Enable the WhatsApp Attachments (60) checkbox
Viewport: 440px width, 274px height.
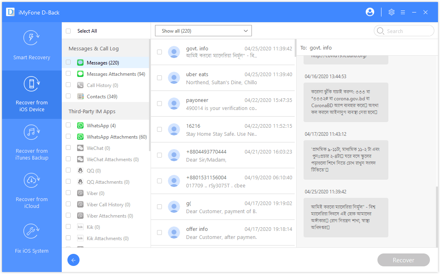point(68,137)
